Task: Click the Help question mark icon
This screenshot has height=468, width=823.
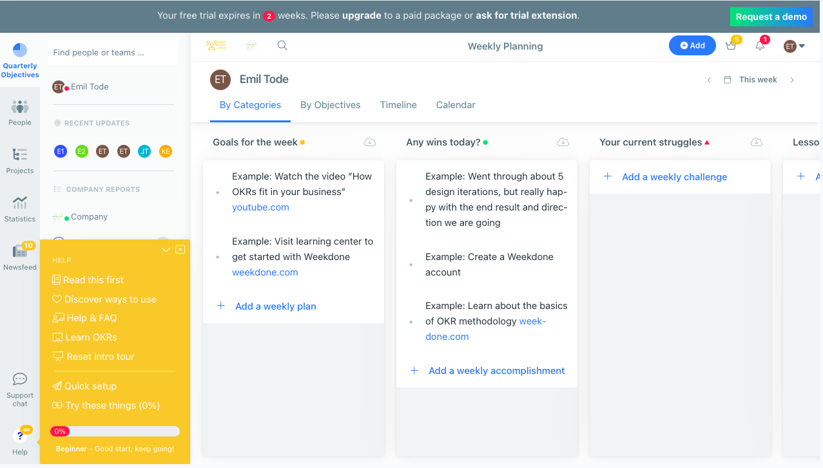Action: click(x=20, y=436)
